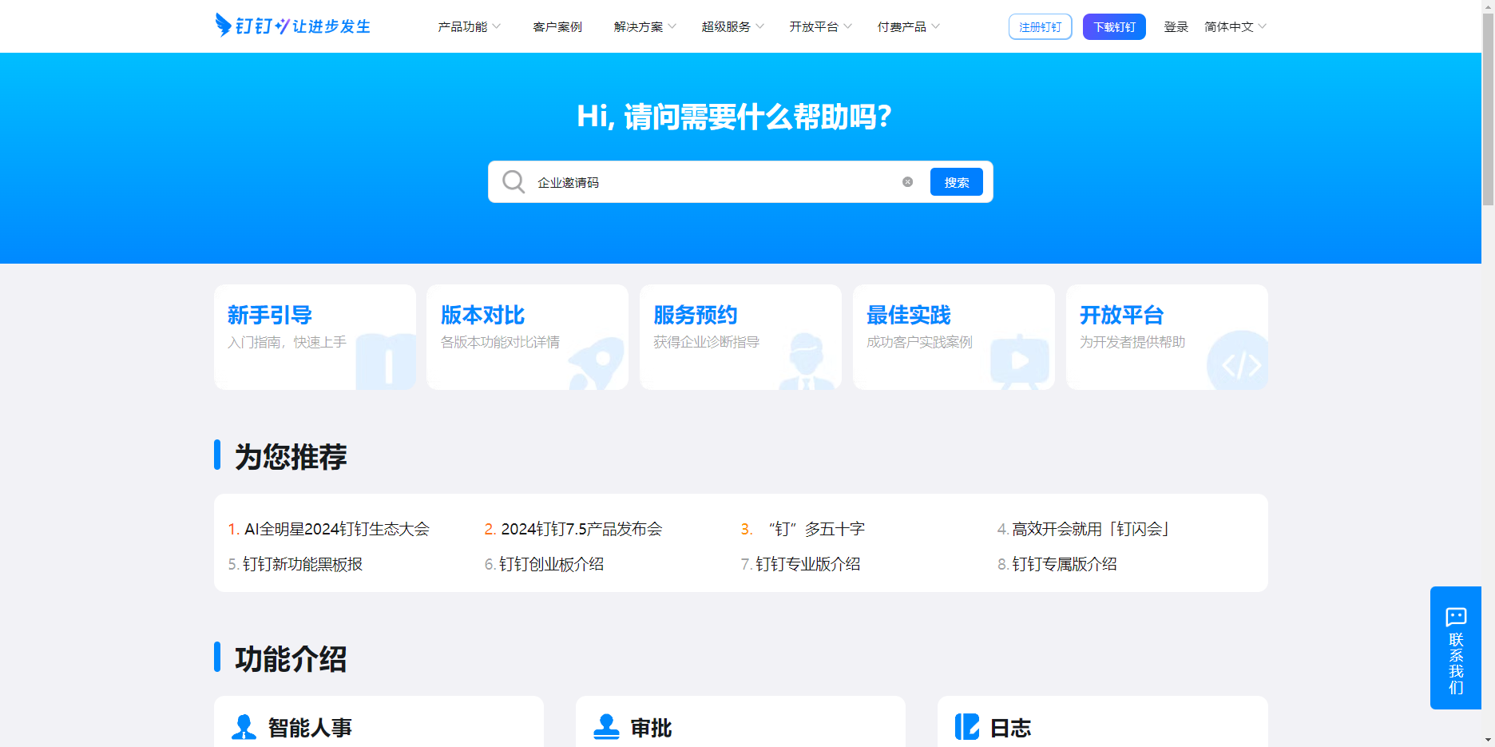1495x747 pixels.
Task: Click the scrollbar down arrow
Action: click(1488, 741)
